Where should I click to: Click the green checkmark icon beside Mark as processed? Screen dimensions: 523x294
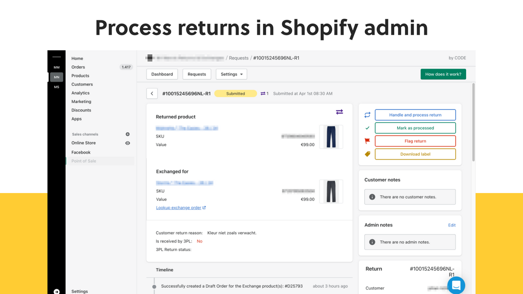pos(367,128)
